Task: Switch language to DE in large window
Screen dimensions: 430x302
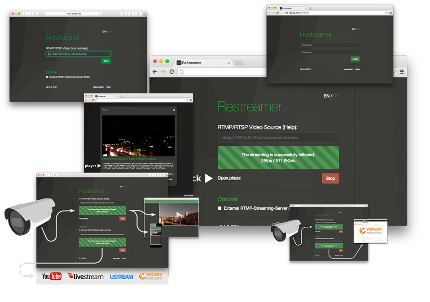Action: (x=336, y=96)
